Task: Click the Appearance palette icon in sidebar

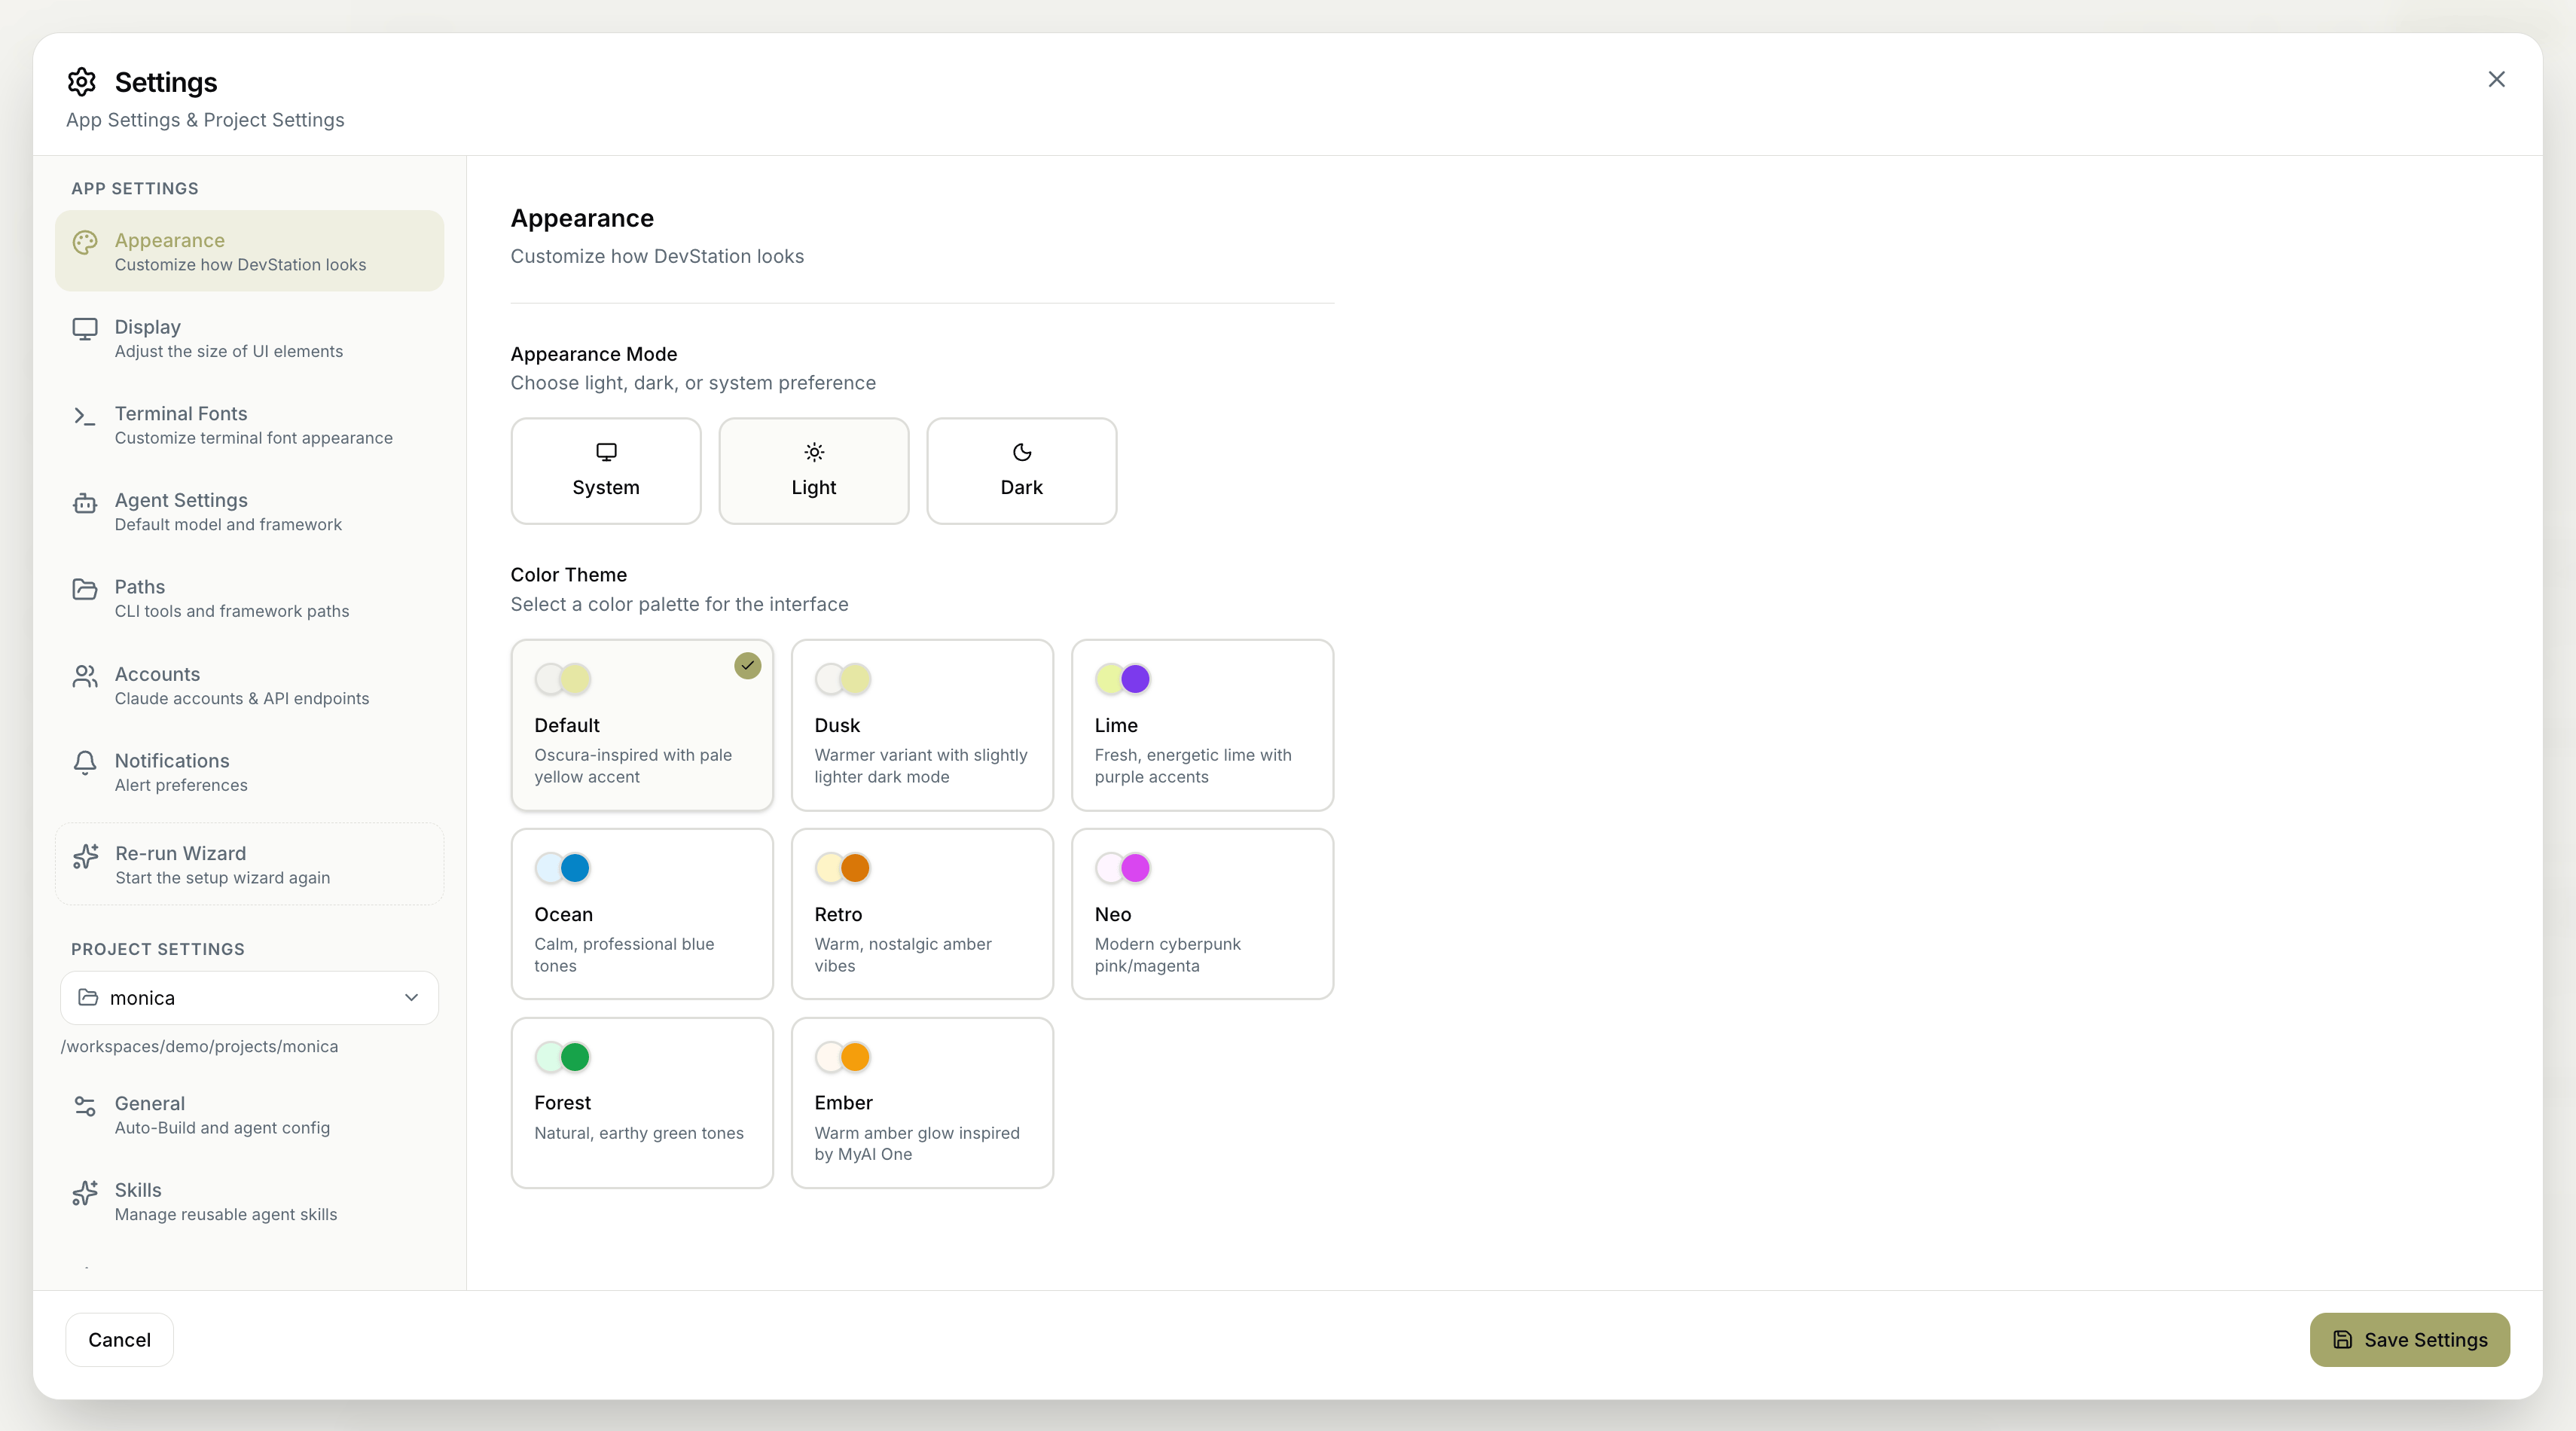Action: coord(85,241)
